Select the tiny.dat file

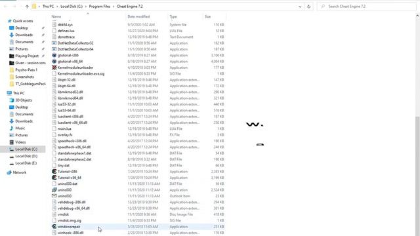64,165
